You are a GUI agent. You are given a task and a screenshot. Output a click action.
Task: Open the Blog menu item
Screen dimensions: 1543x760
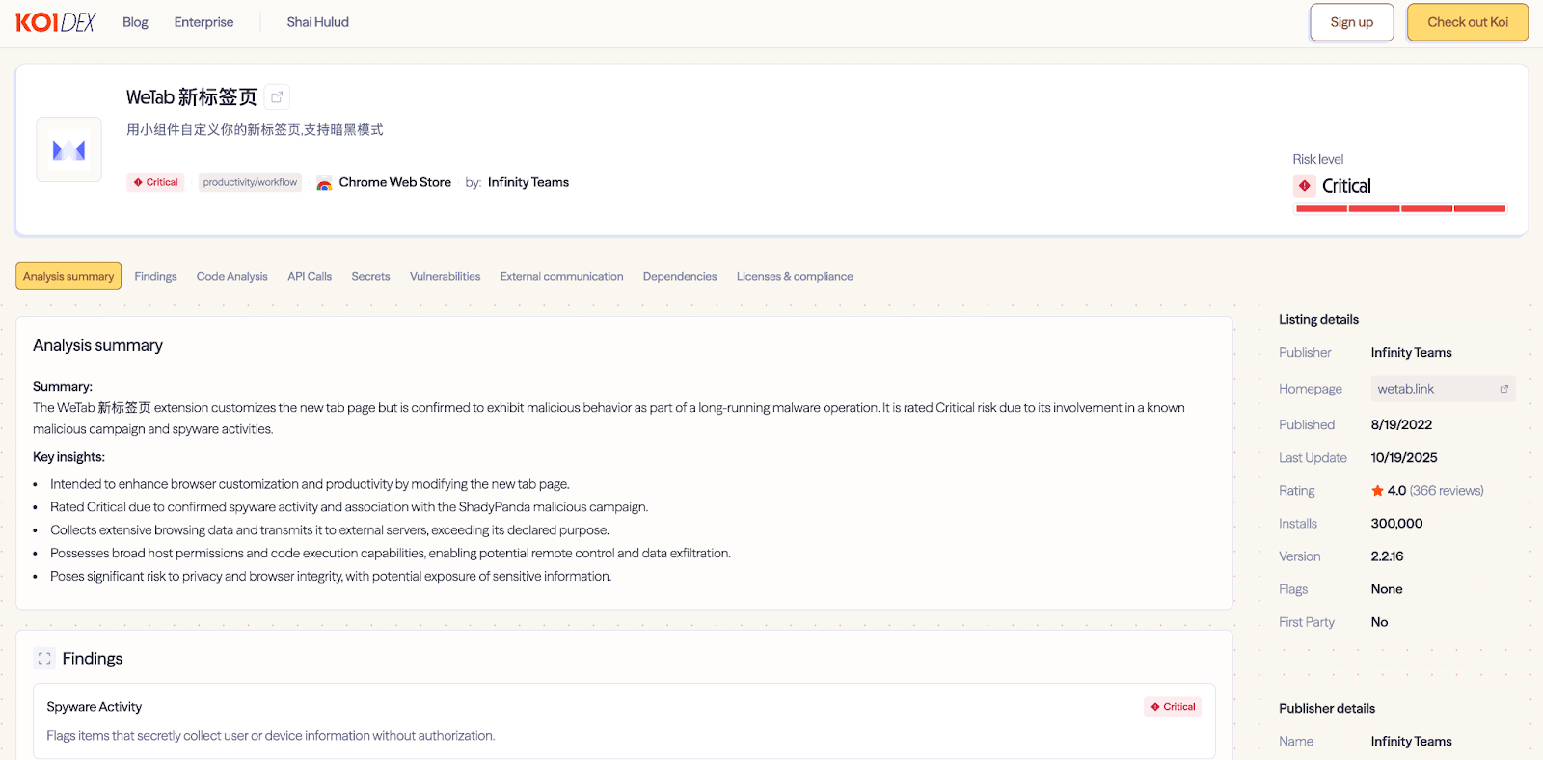(135, 22)
